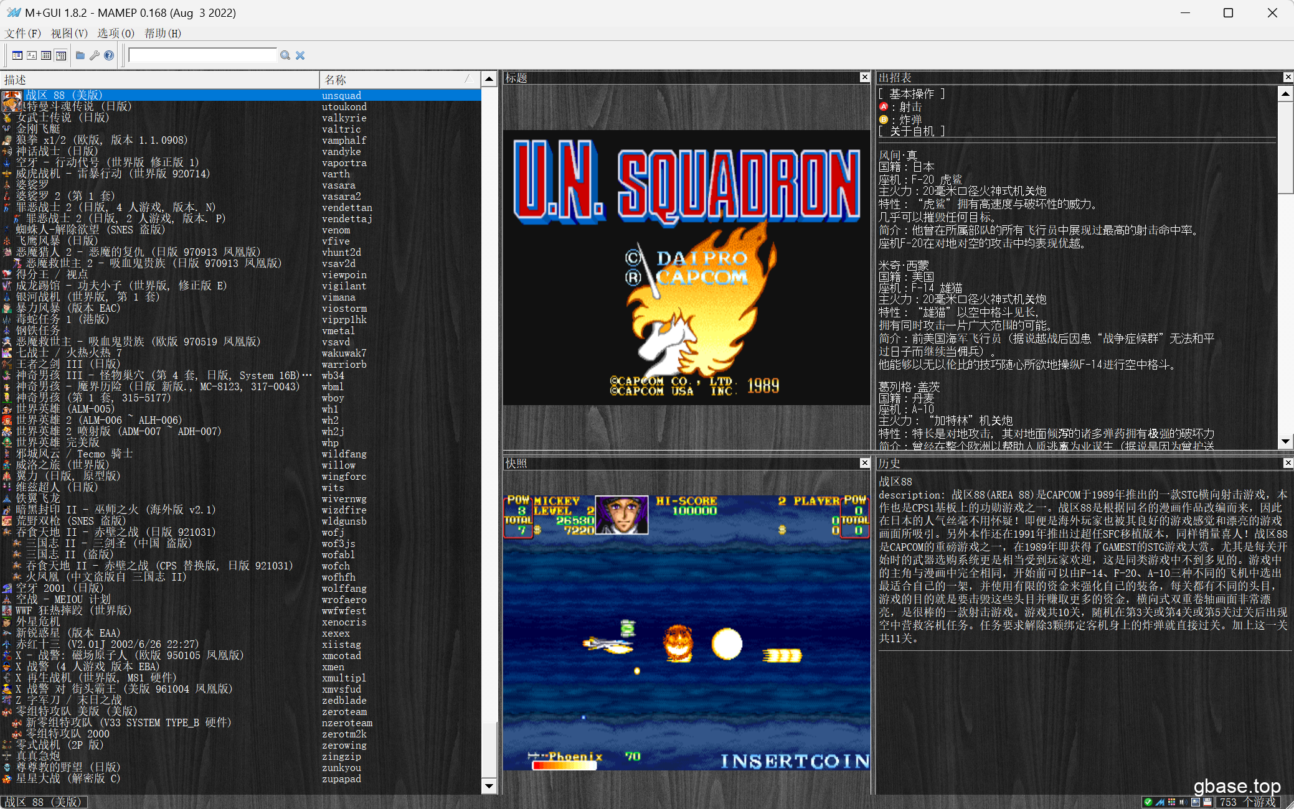This screenshot has height=809, width=1294.
Task: Open settings via the wrench icon
Action: coord(95,55)
